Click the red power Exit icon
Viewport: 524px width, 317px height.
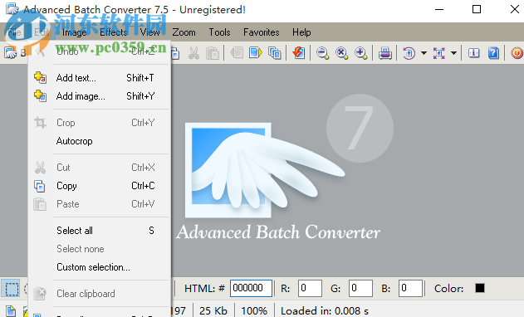(517, 53)
